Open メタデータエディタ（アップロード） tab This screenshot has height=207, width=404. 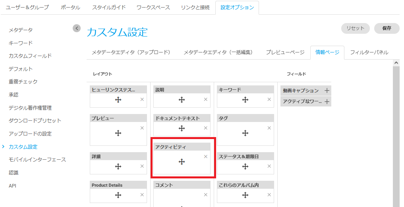(131, 52)
